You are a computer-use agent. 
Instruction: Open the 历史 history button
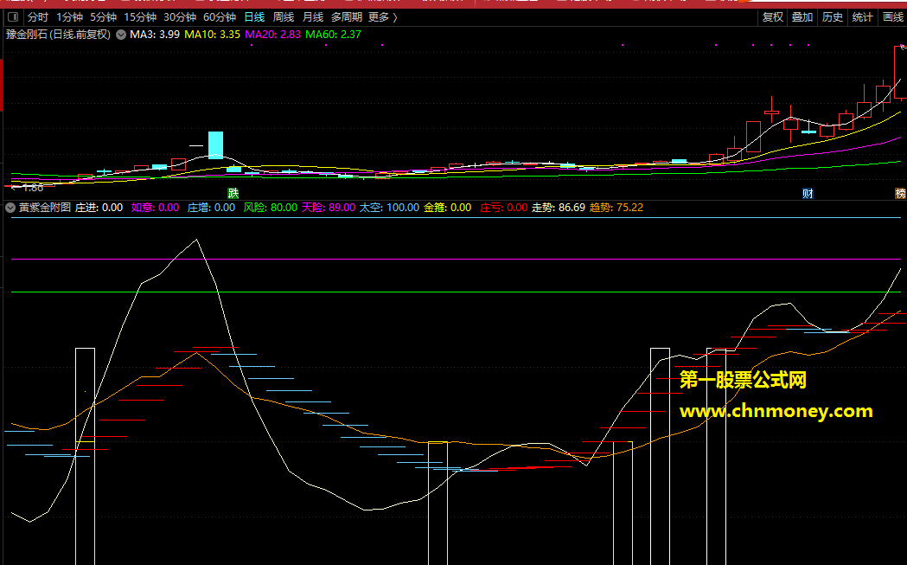click(x=833, y=17)
